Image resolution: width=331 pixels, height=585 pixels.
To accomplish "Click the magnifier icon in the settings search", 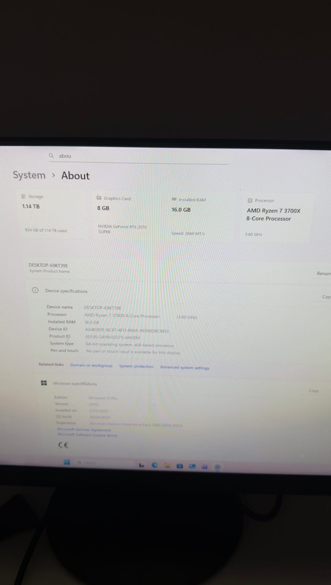I will (51, 155).
